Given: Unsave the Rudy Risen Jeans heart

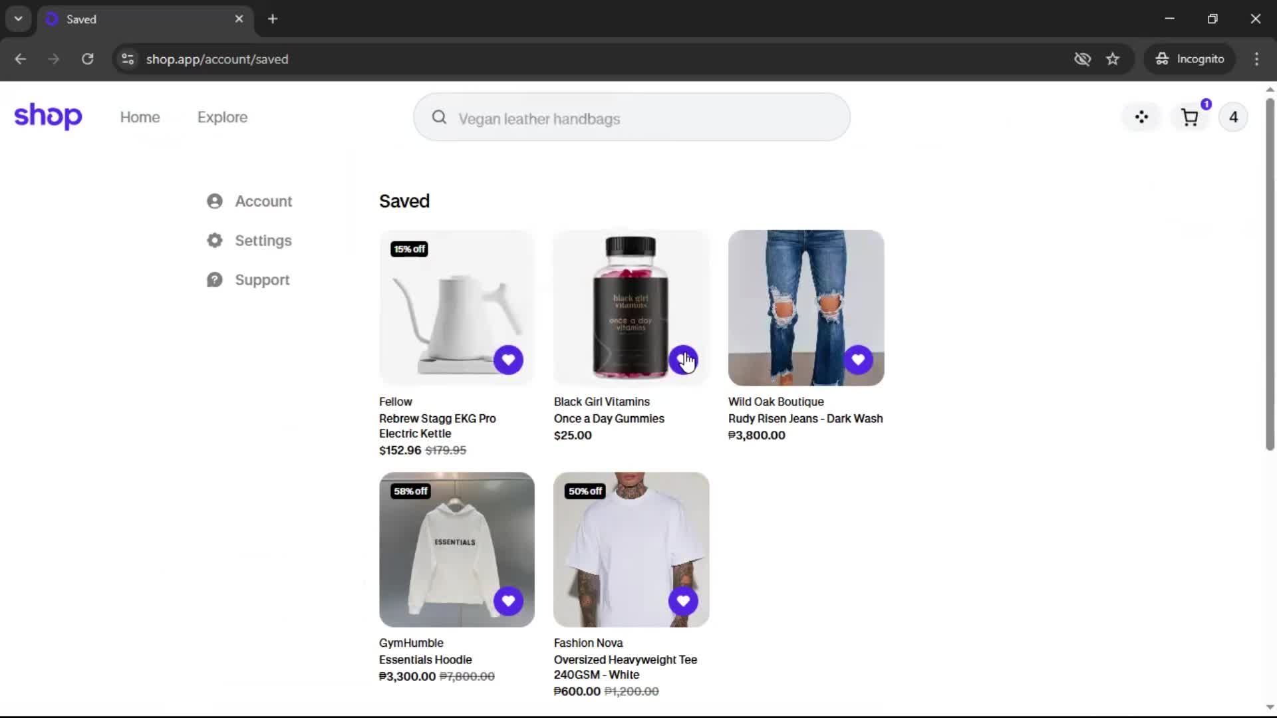Looking at the screenshot, I should 858,360.
